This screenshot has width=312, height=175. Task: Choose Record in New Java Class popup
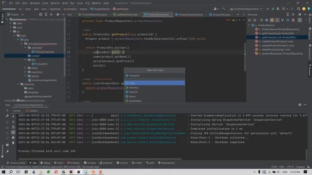tap(155, 92)
